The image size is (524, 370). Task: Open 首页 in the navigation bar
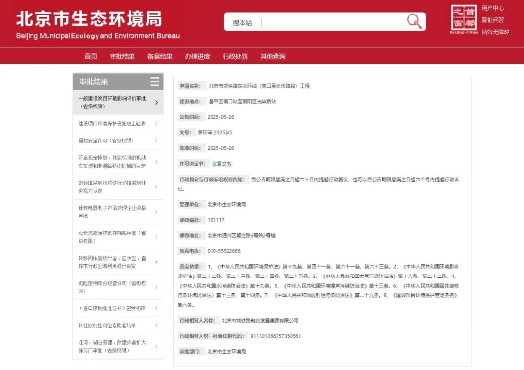(x=91, y=56)
